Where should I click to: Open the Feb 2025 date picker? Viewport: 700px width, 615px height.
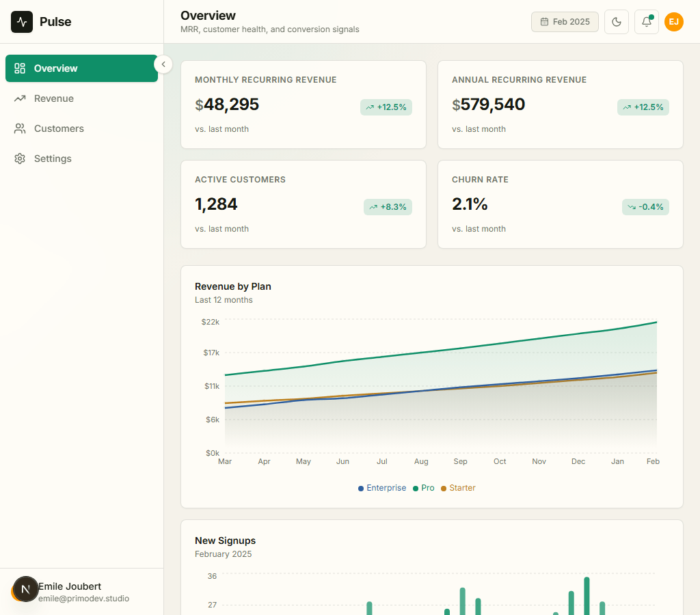pyautogui.click(x=565, y=22)
